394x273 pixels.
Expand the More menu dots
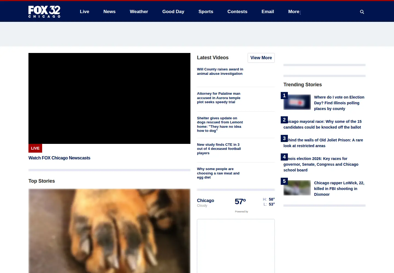(x=300, y=13)
